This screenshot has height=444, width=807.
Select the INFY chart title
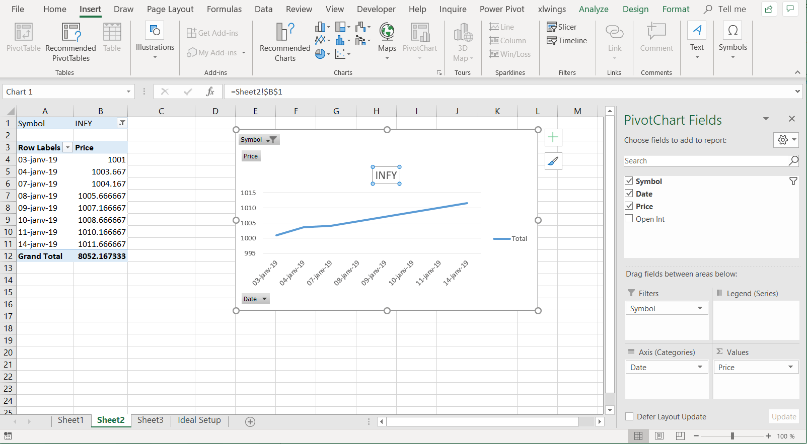click(386, 175)
